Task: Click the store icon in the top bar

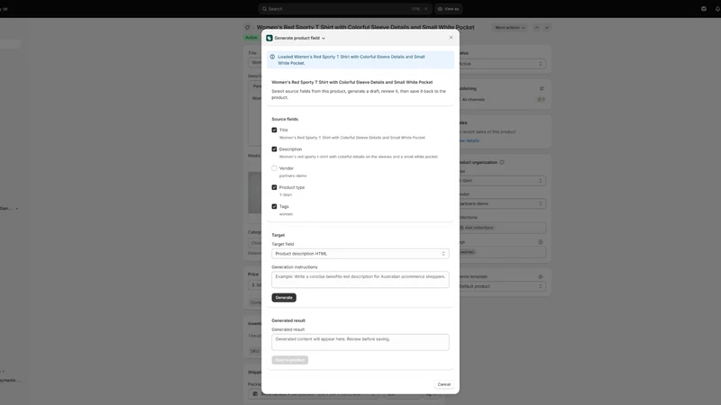Action: pos(704,9)
